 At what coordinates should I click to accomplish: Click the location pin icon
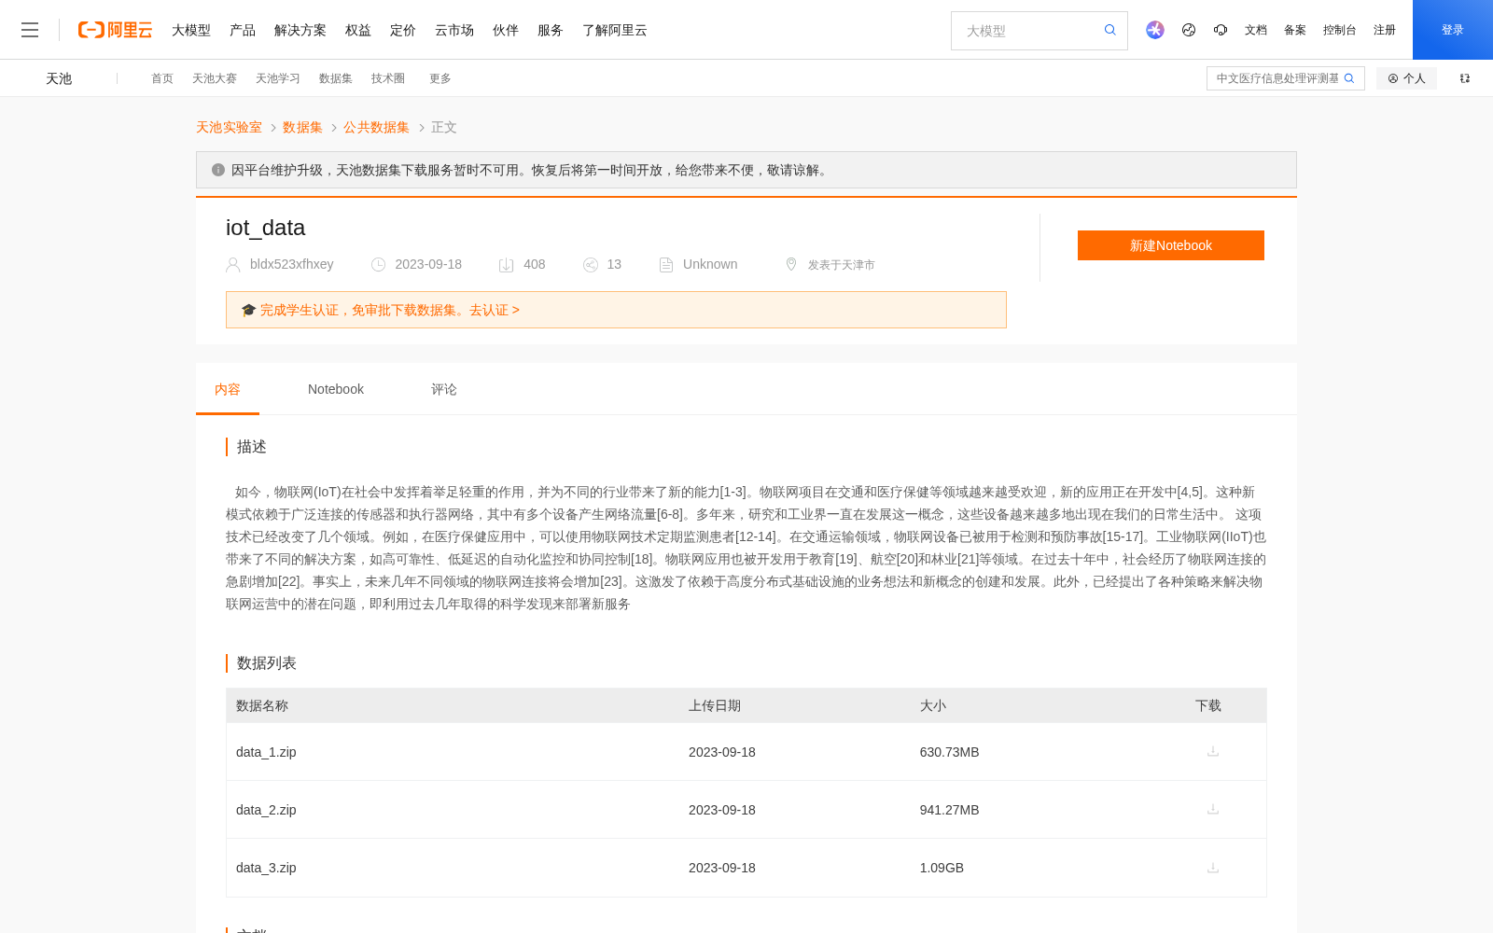coord(791,264)
